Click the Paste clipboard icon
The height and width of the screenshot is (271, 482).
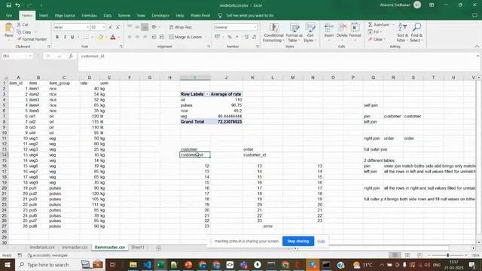pos(9,29)
